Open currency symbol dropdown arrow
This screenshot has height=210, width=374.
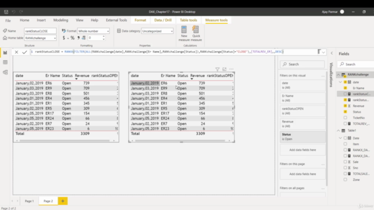click(68, 38)
